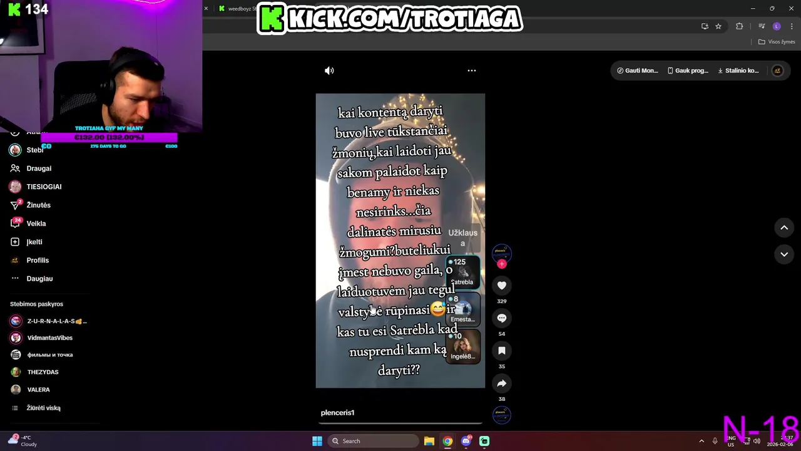
Task: Click Stalinio ko... desktop download button
Action: pos(738,71)
